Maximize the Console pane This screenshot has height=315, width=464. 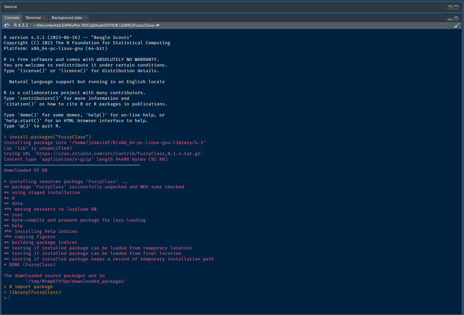point(456,19)
